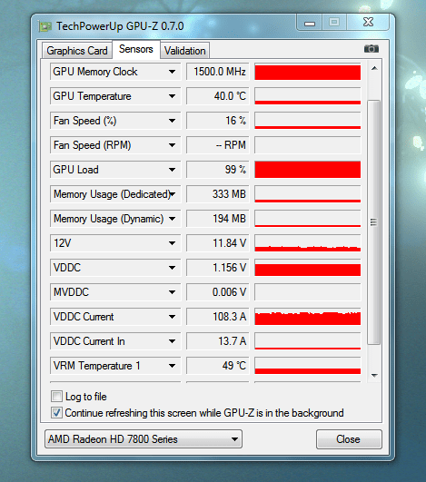
Task: Switch to the Graphics Card tab
Action: click(x=77, y=51)
